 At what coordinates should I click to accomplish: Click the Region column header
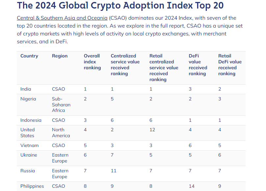(x=59, y=56)
